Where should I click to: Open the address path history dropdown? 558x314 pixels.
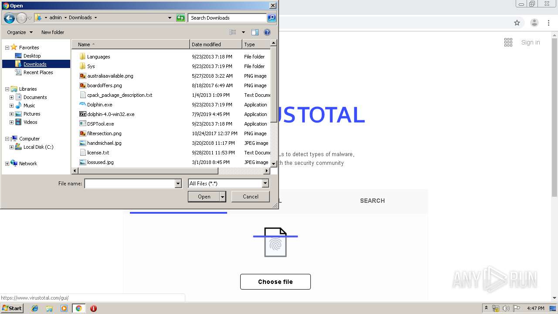click(170, 18)
